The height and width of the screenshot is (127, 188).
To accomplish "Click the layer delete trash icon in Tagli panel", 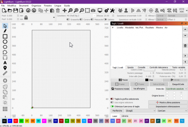I will tap(185, 46).
